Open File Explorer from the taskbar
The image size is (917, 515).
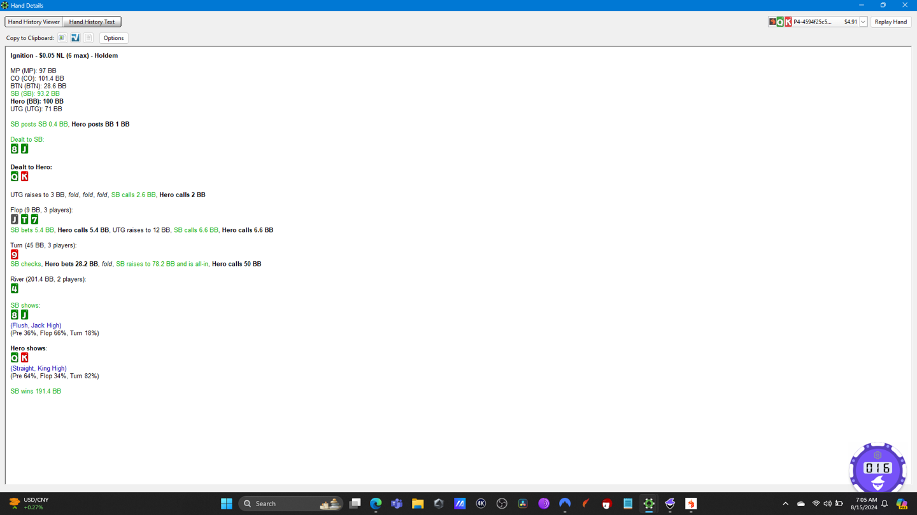(418, 504)
